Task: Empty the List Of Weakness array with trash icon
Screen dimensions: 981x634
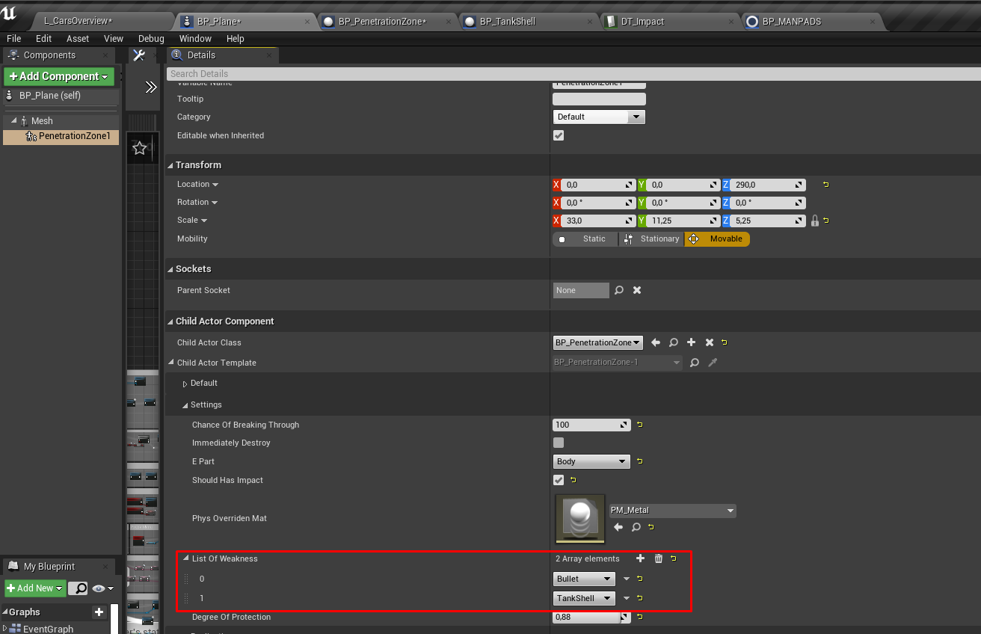Action: (x=659, y=558)
